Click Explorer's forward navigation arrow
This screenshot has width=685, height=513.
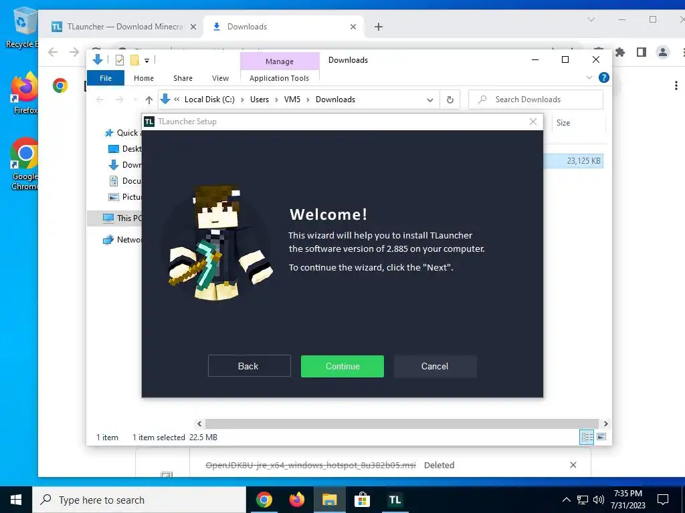119,100
